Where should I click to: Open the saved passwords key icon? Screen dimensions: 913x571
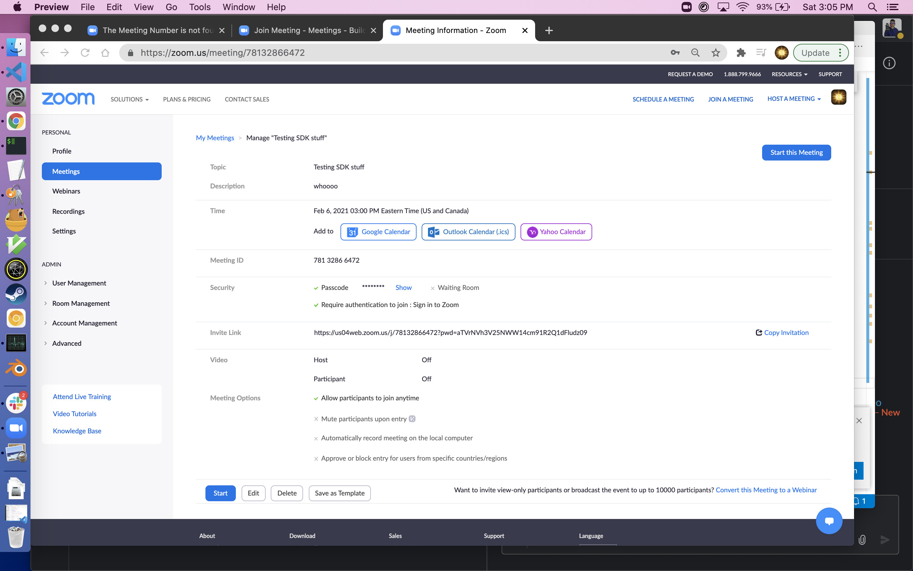pyautogui.click(x=675, y=53)
